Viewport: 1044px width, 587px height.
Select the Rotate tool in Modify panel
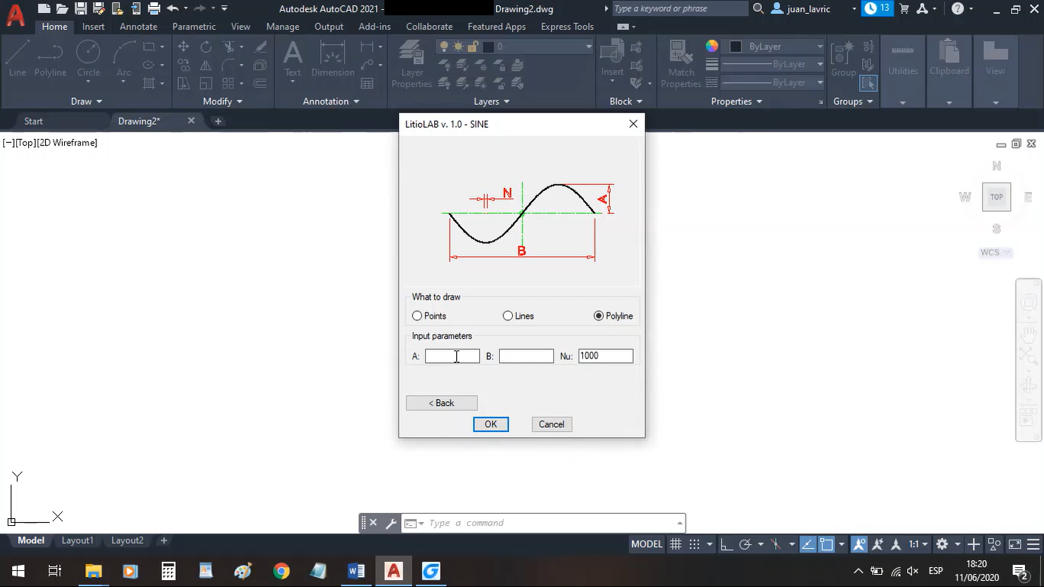(x=206, y=47)
